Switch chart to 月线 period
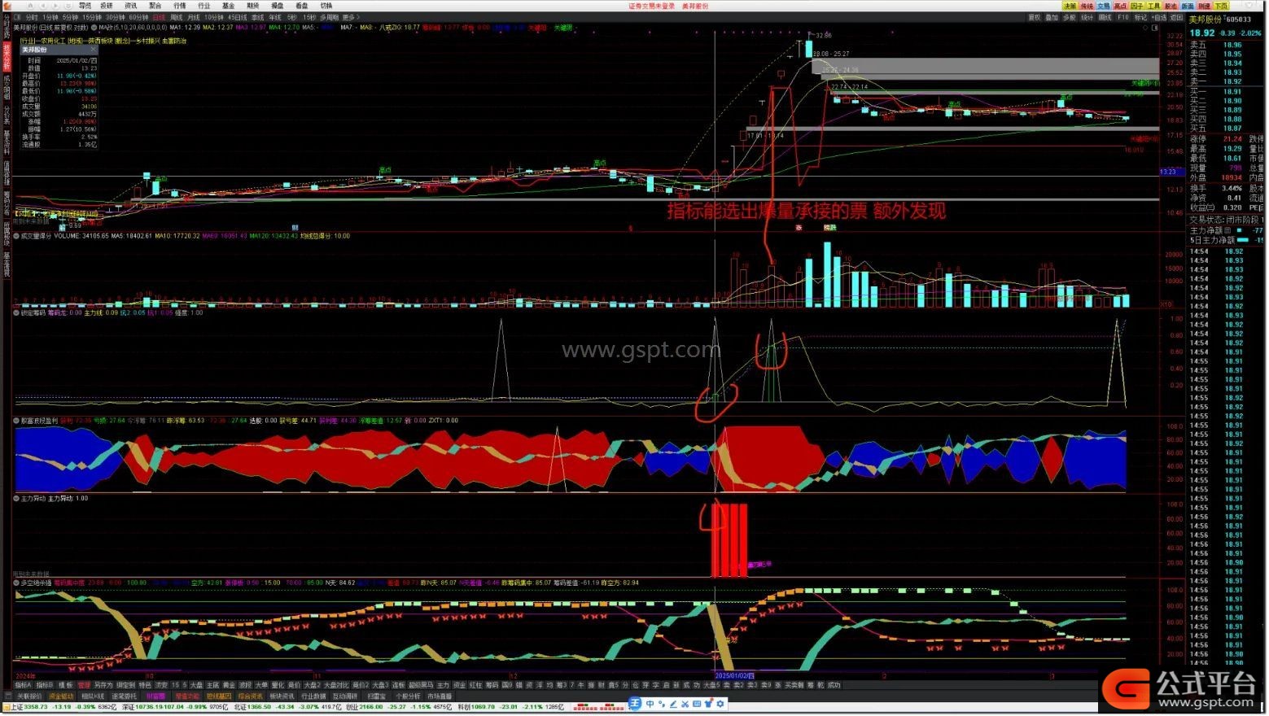Image resolution: width=1269 pixels, height=716 pixels. (193, 17)
